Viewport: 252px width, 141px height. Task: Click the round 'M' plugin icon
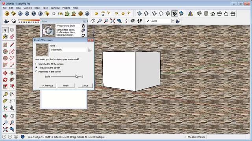click(7, 14)
